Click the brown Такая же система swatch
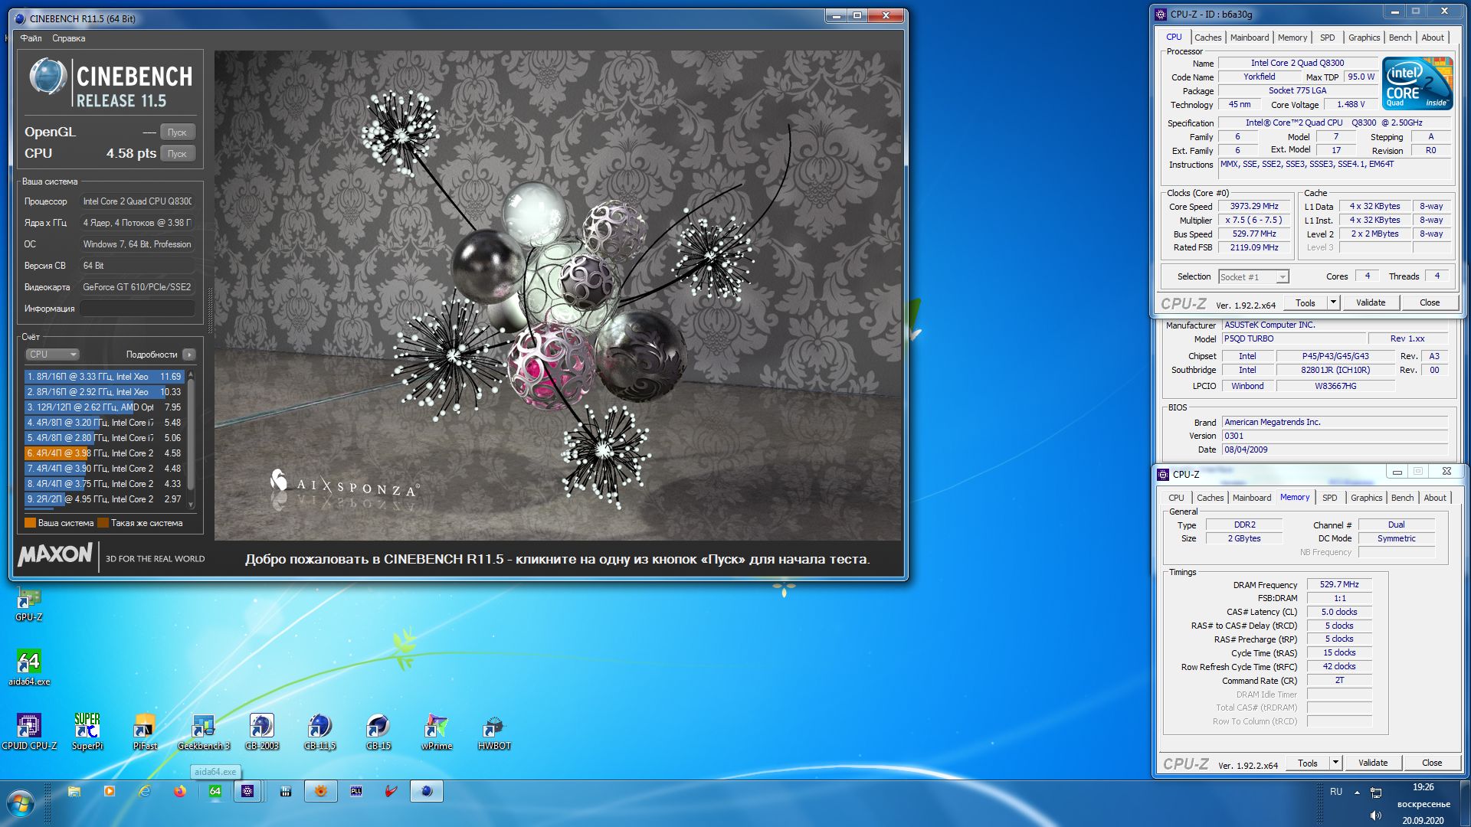1471x827 pixels. tap(103, 523)
